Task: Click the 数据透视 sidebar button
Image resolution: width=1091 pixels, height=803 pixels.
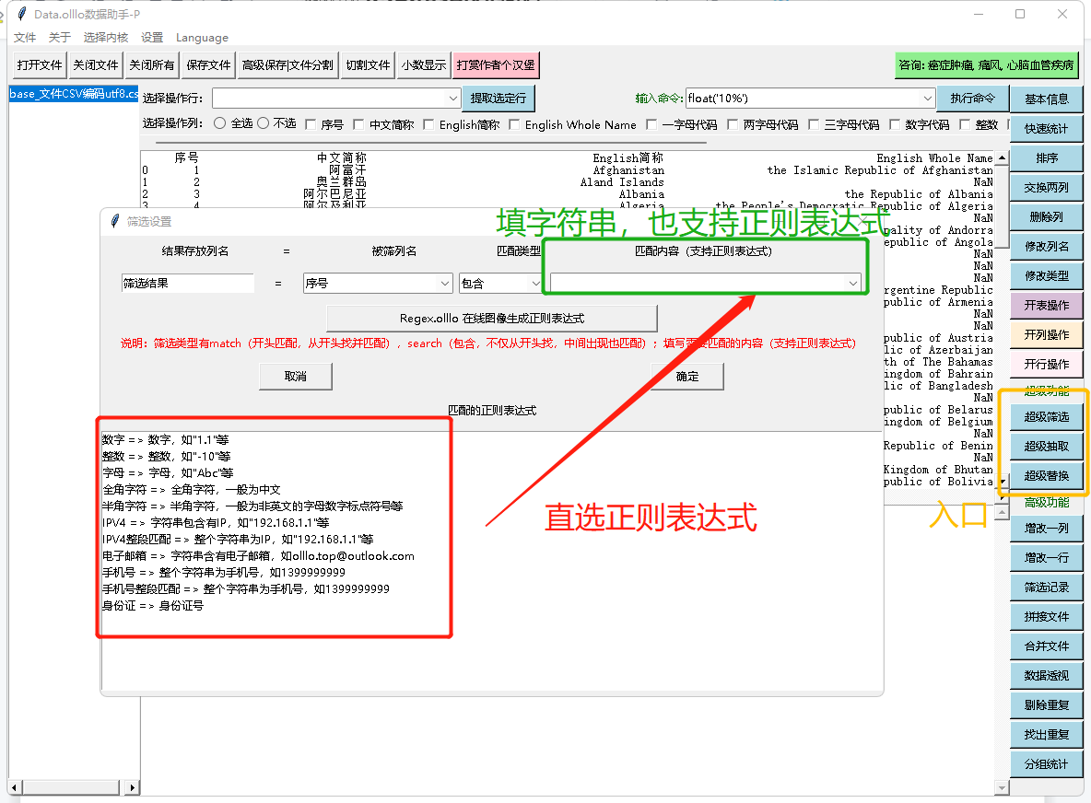Action: pos(1046,675)
